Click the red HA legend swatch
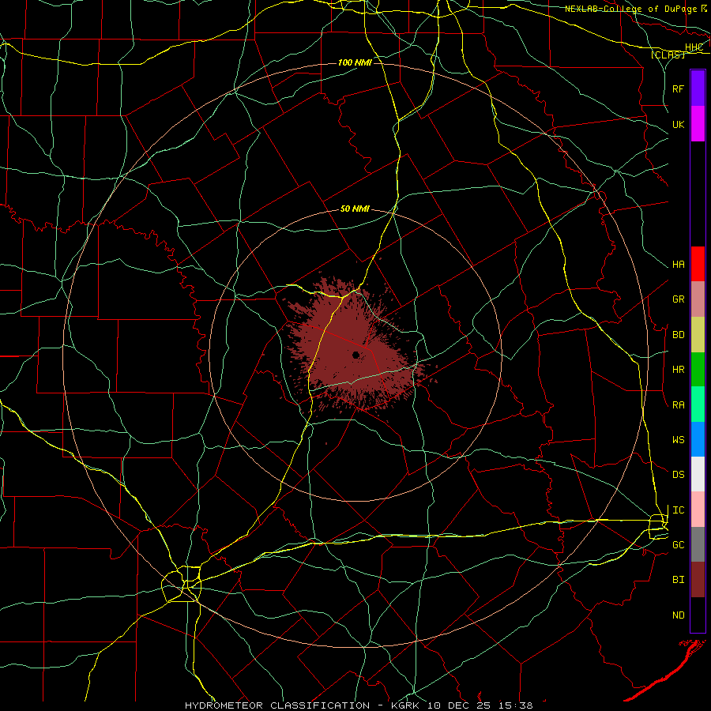 [x=698, y=264]
